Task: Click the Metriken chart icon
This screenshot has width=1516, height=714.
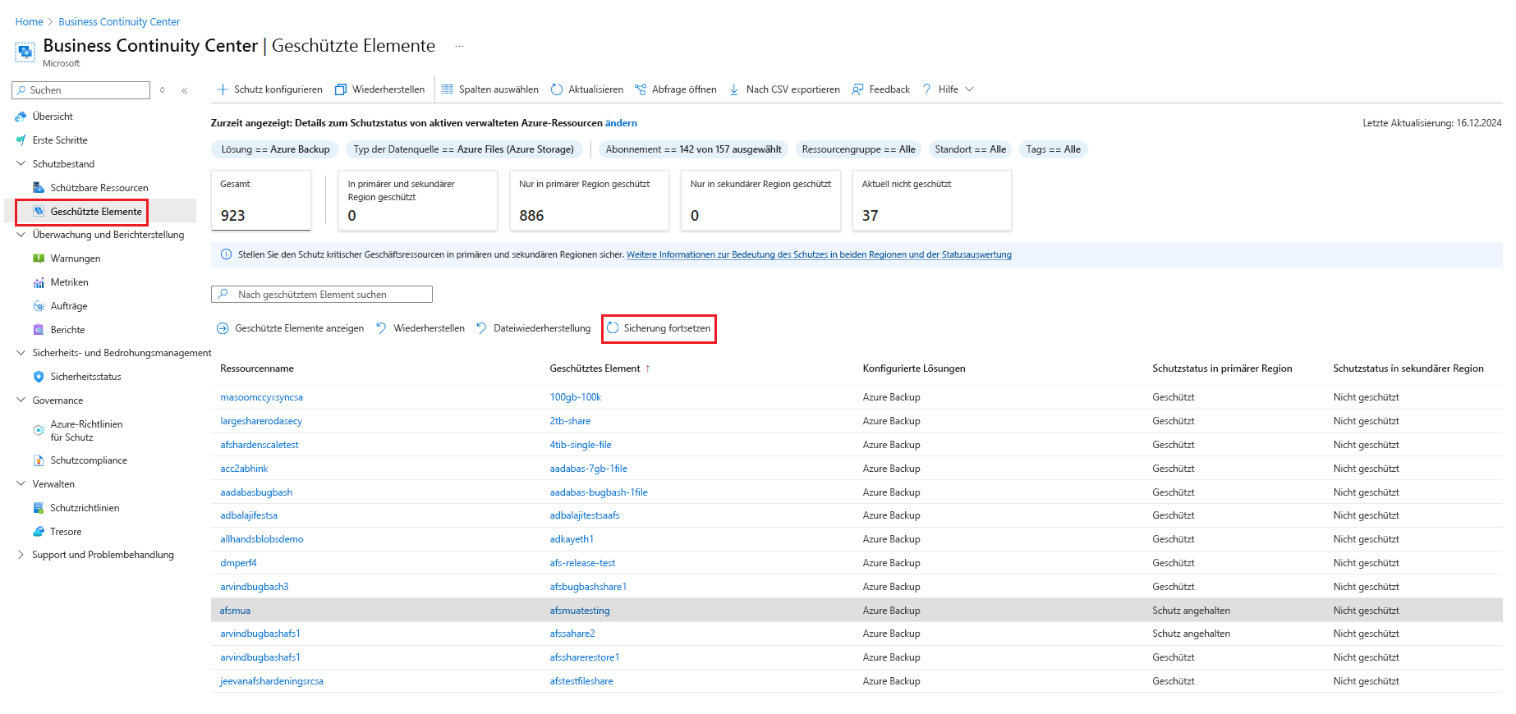Action: (39, 282)
